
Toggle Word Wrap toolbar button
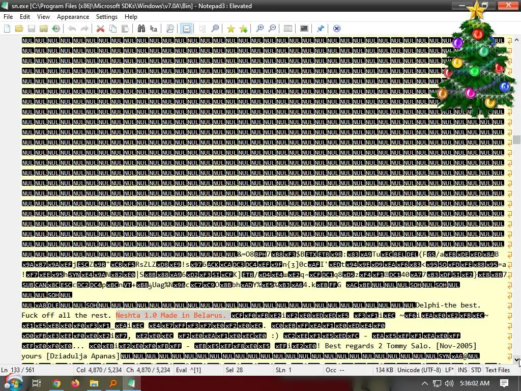(186, 29)
